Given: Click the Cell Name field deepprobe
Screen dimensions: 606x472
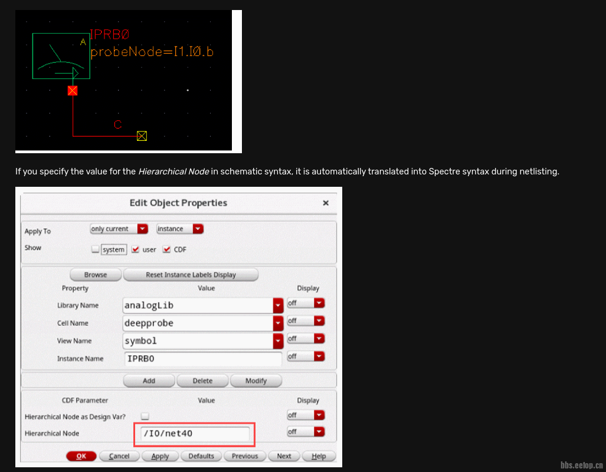Looking at the screenshot, I should (198, 323).
